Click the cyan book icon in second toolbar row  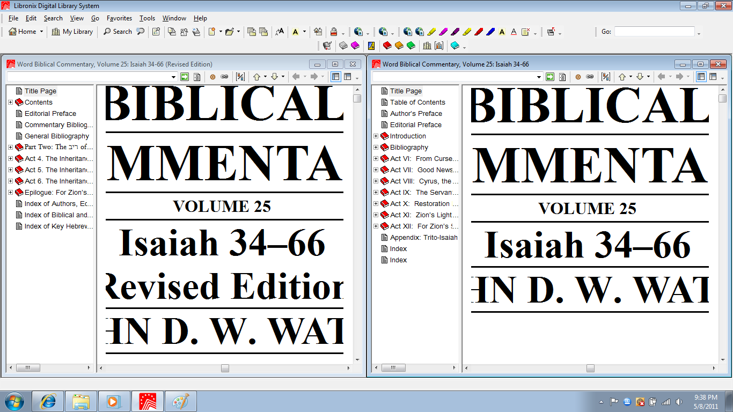[x=455, y=46]
